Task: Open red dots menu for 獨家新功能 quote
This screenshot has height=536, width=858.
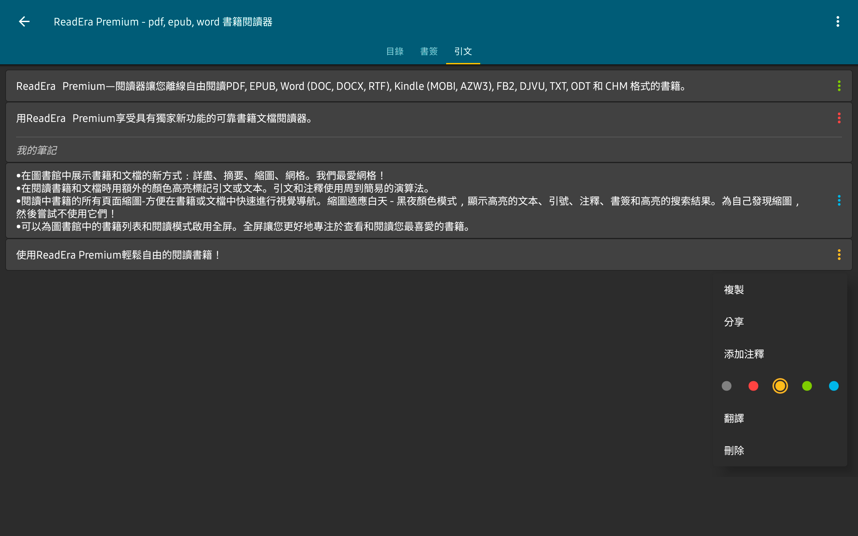Action: [839, 118]
